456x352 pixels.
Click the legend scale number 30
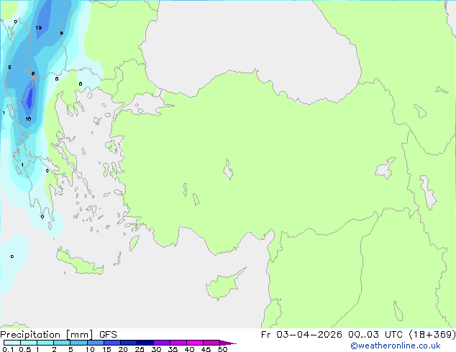coord(156,349)
